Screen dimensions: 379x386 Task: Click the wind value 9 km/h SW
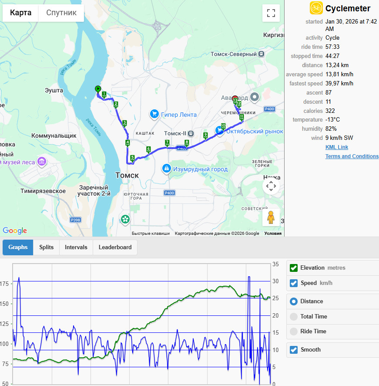[339, 138]
